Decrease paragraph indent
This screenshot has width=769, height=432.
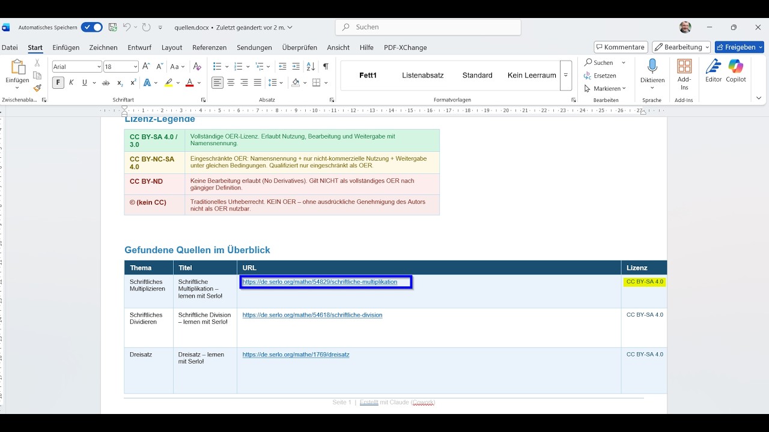(x=283, y=67)
